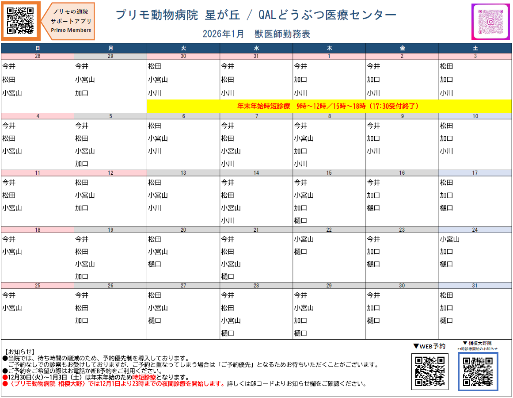Click the date cell numbered 1
This screenshot has height=398, width=513.
pos(329,56)
